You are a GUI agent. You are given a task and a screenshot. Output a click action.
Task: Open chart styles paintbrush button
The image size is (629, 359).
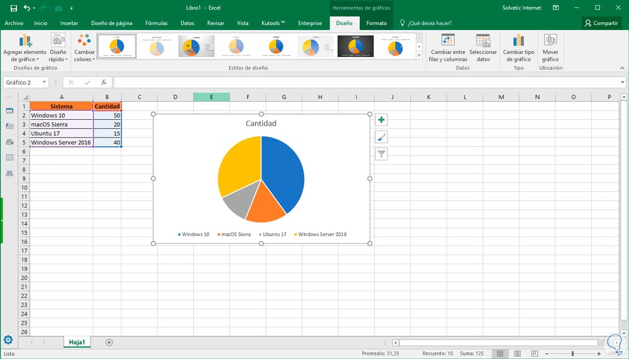[381, 137]
